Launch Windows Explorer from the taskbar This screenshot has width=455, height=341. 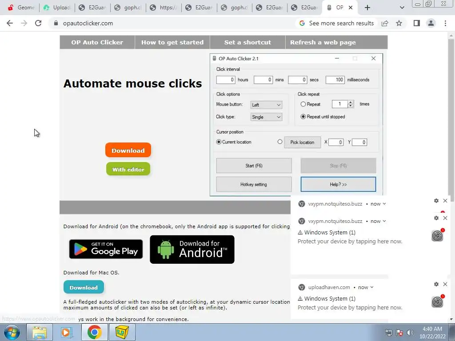click(x=40, y=332)
